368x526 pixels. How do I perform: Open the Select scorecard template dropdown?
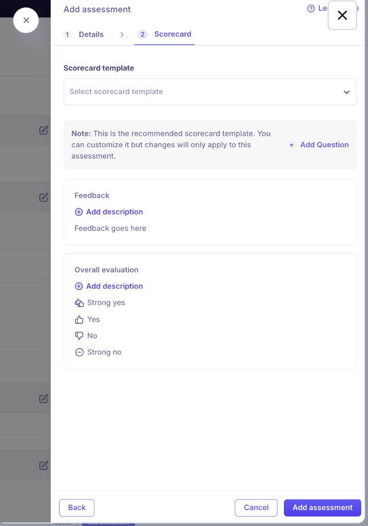point(210,92)
